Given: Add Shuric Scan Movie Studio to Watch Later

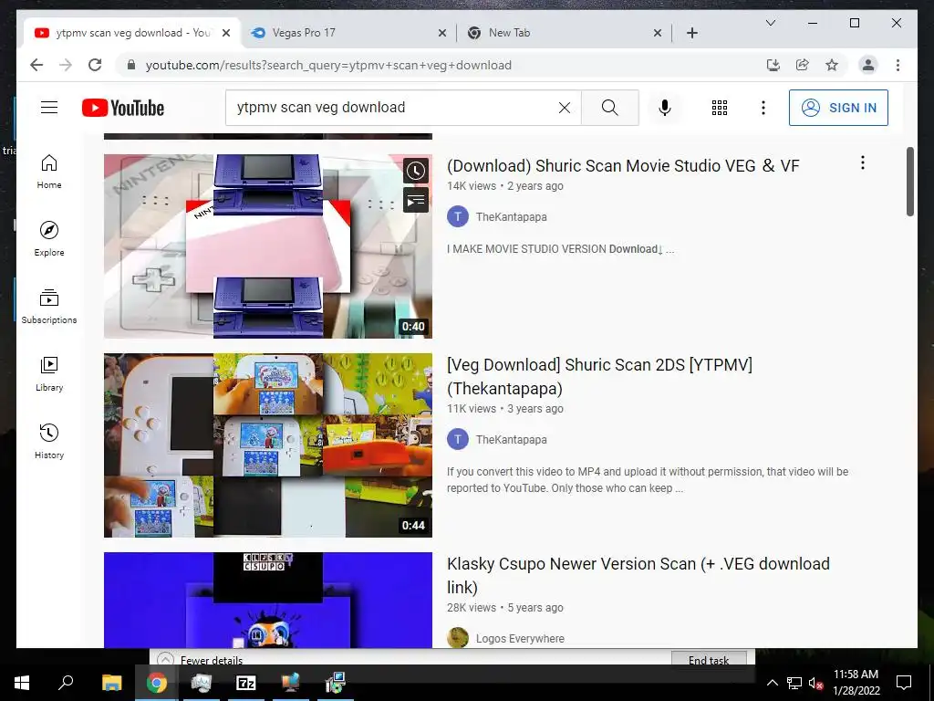Looking at the screenshot, I should pos(416,171).
